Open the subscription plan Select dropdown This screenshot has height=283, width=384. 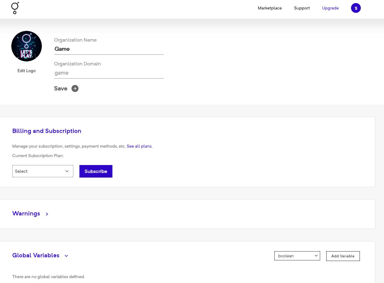pos(43,171)
